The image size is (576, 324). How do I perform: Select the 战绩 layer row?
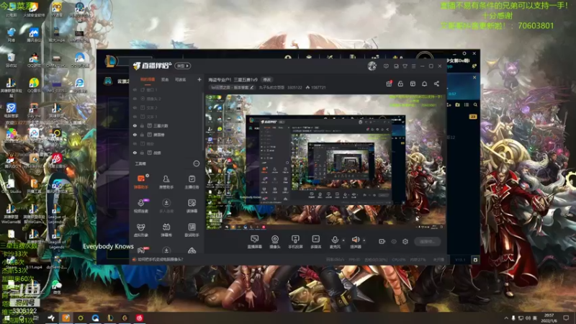tap(167, 153)
